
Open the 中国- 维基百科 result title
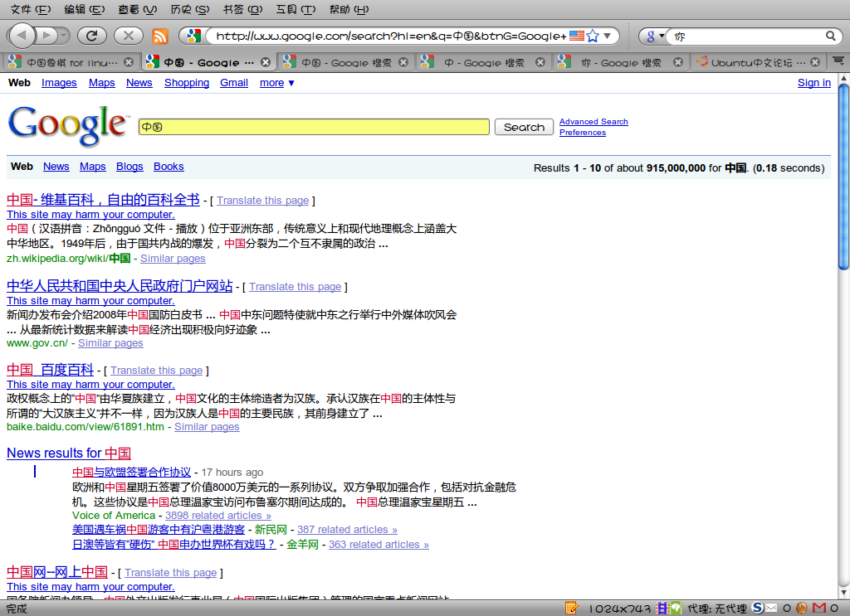click(103, 200)
